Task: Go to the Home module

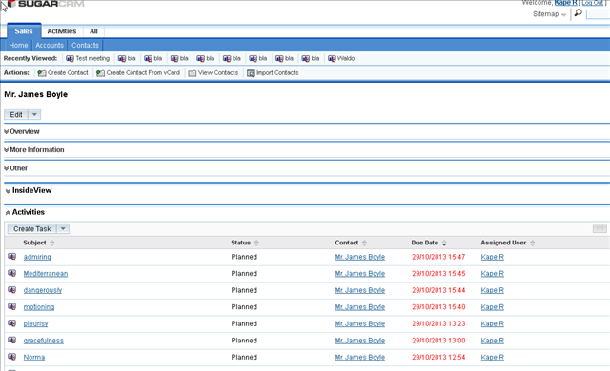Action: pos(18,45)
